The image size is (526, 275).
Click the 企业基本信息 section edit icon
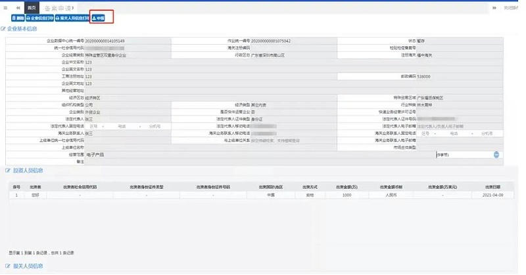tap(3, 29)
